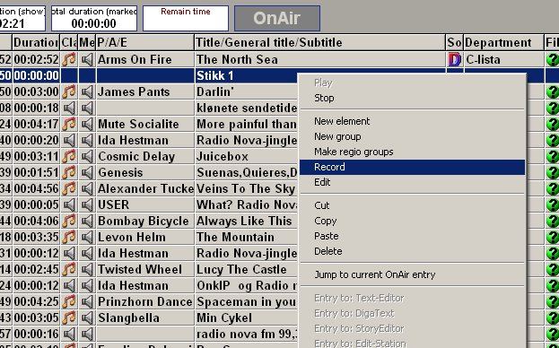Click green status icon in Min Cykel row
This screenshot has width=559, height=348.
(552, 318)
